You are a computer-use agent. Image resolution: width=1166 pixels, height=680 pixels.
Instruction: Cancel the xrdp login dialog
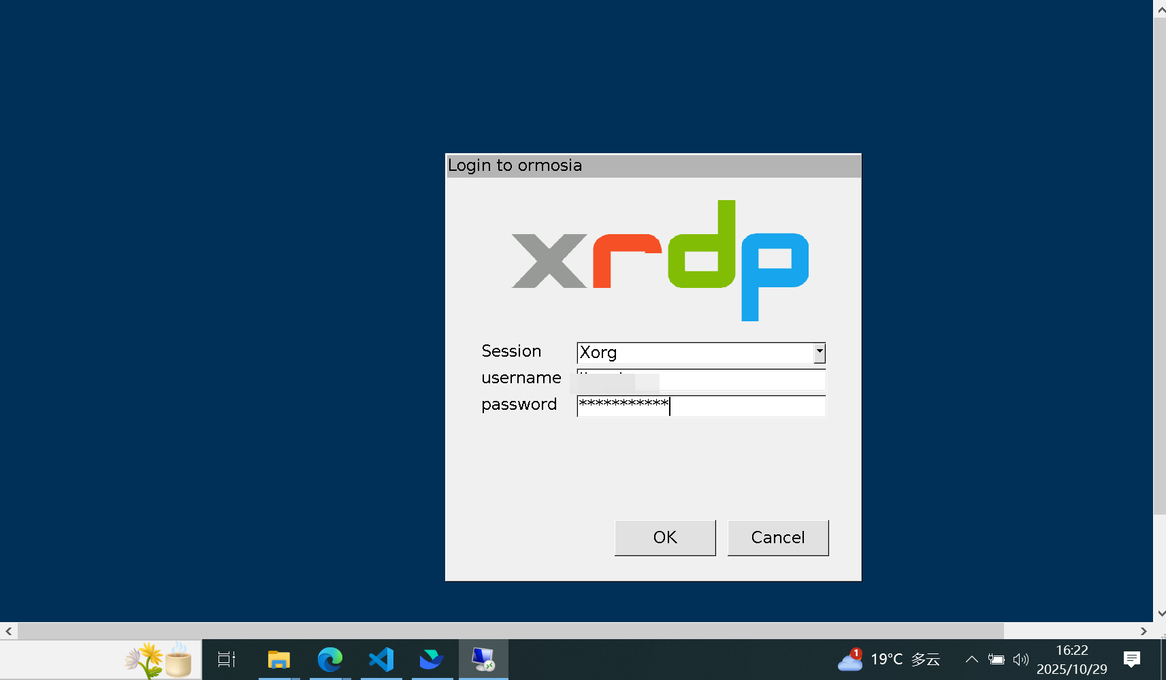[778, 538]
